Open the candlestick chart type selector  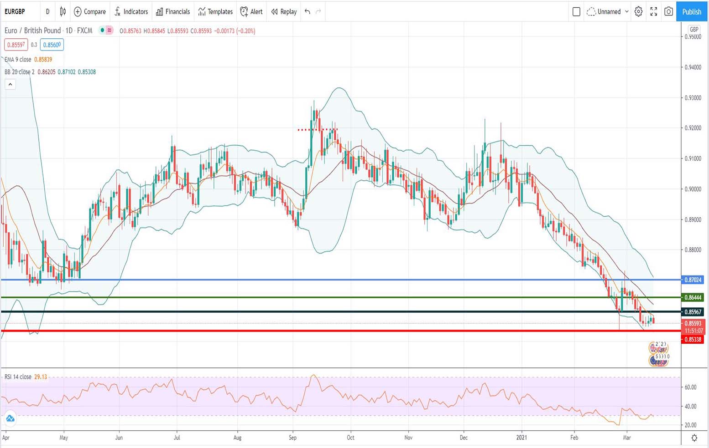tap(63, 12)
